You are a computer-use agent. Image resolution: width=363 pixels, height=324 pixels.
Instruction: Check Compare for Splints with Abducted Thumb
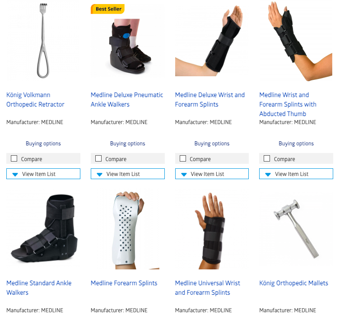(267, 158)
